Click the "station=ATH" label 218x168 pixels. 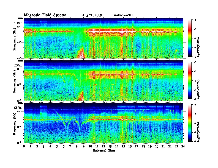point(123,15)
